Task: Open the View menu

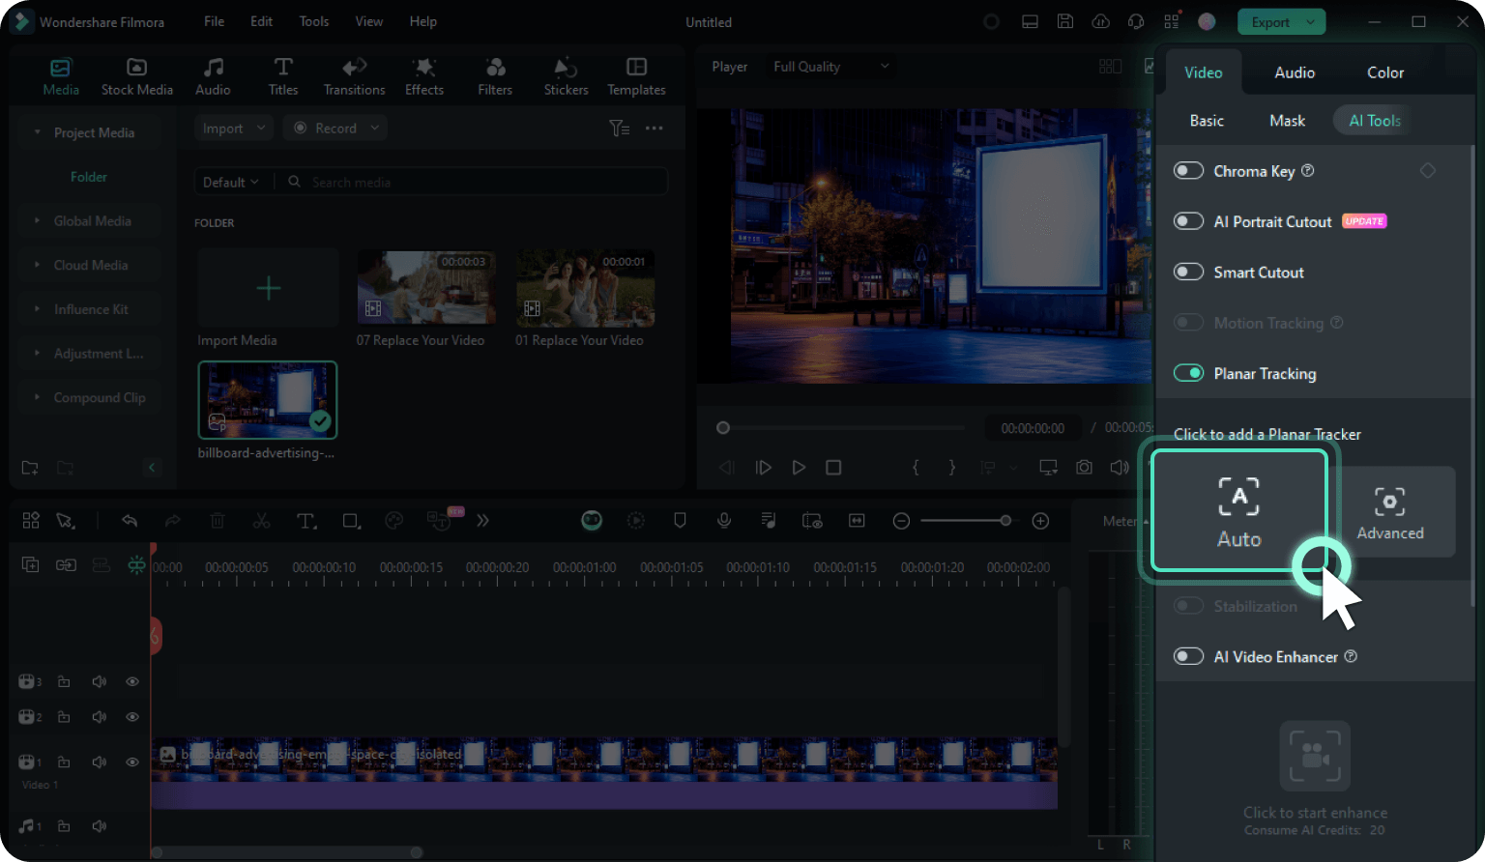Action: pyautogui.click(x=369, y=21)
